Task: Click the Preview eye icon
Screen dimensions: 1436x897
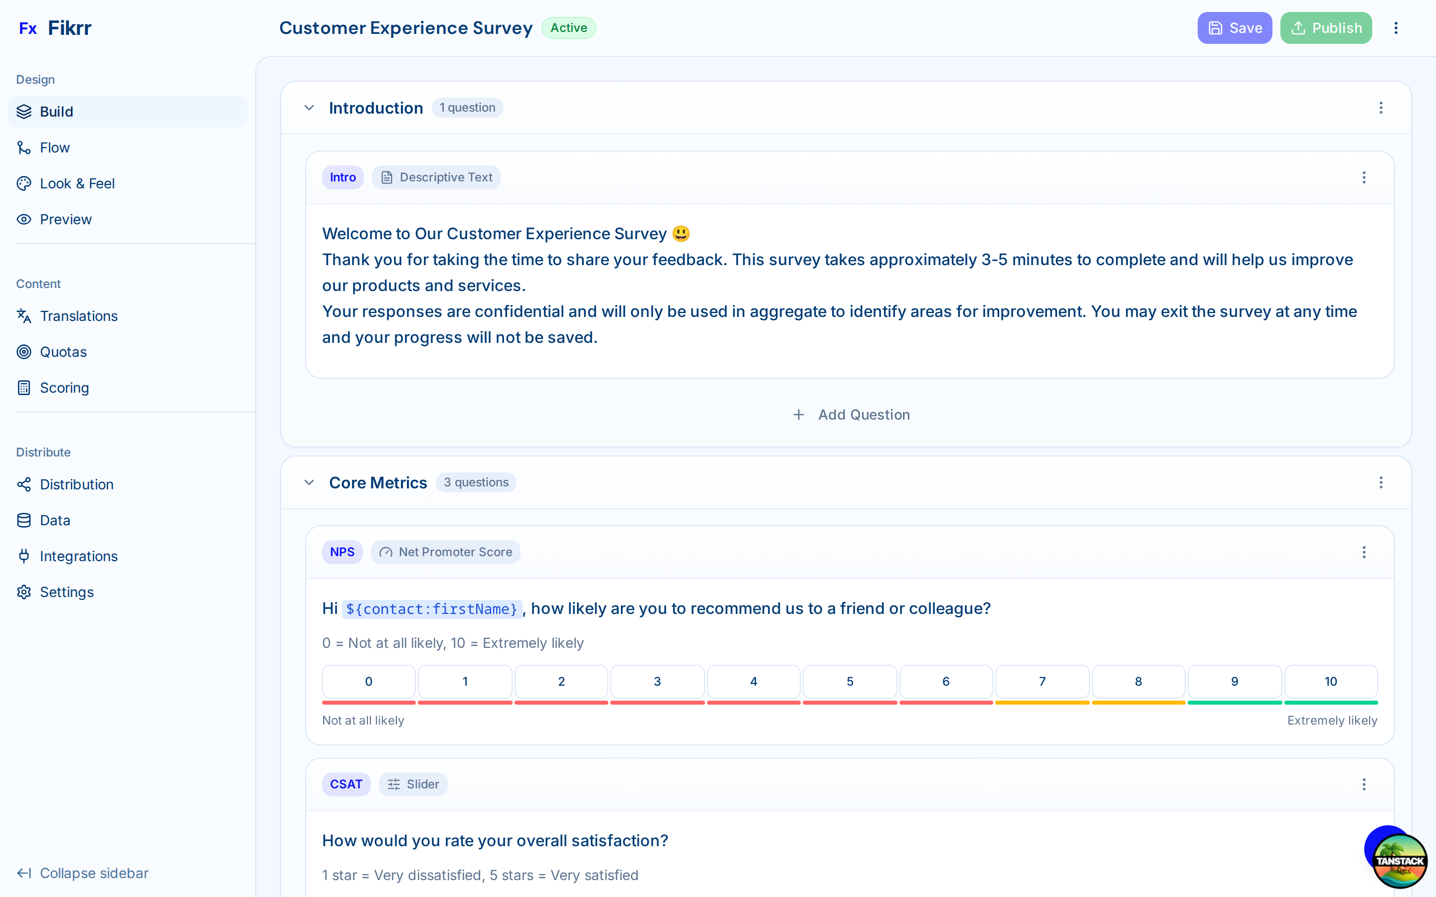Action: tap(24, 219)
